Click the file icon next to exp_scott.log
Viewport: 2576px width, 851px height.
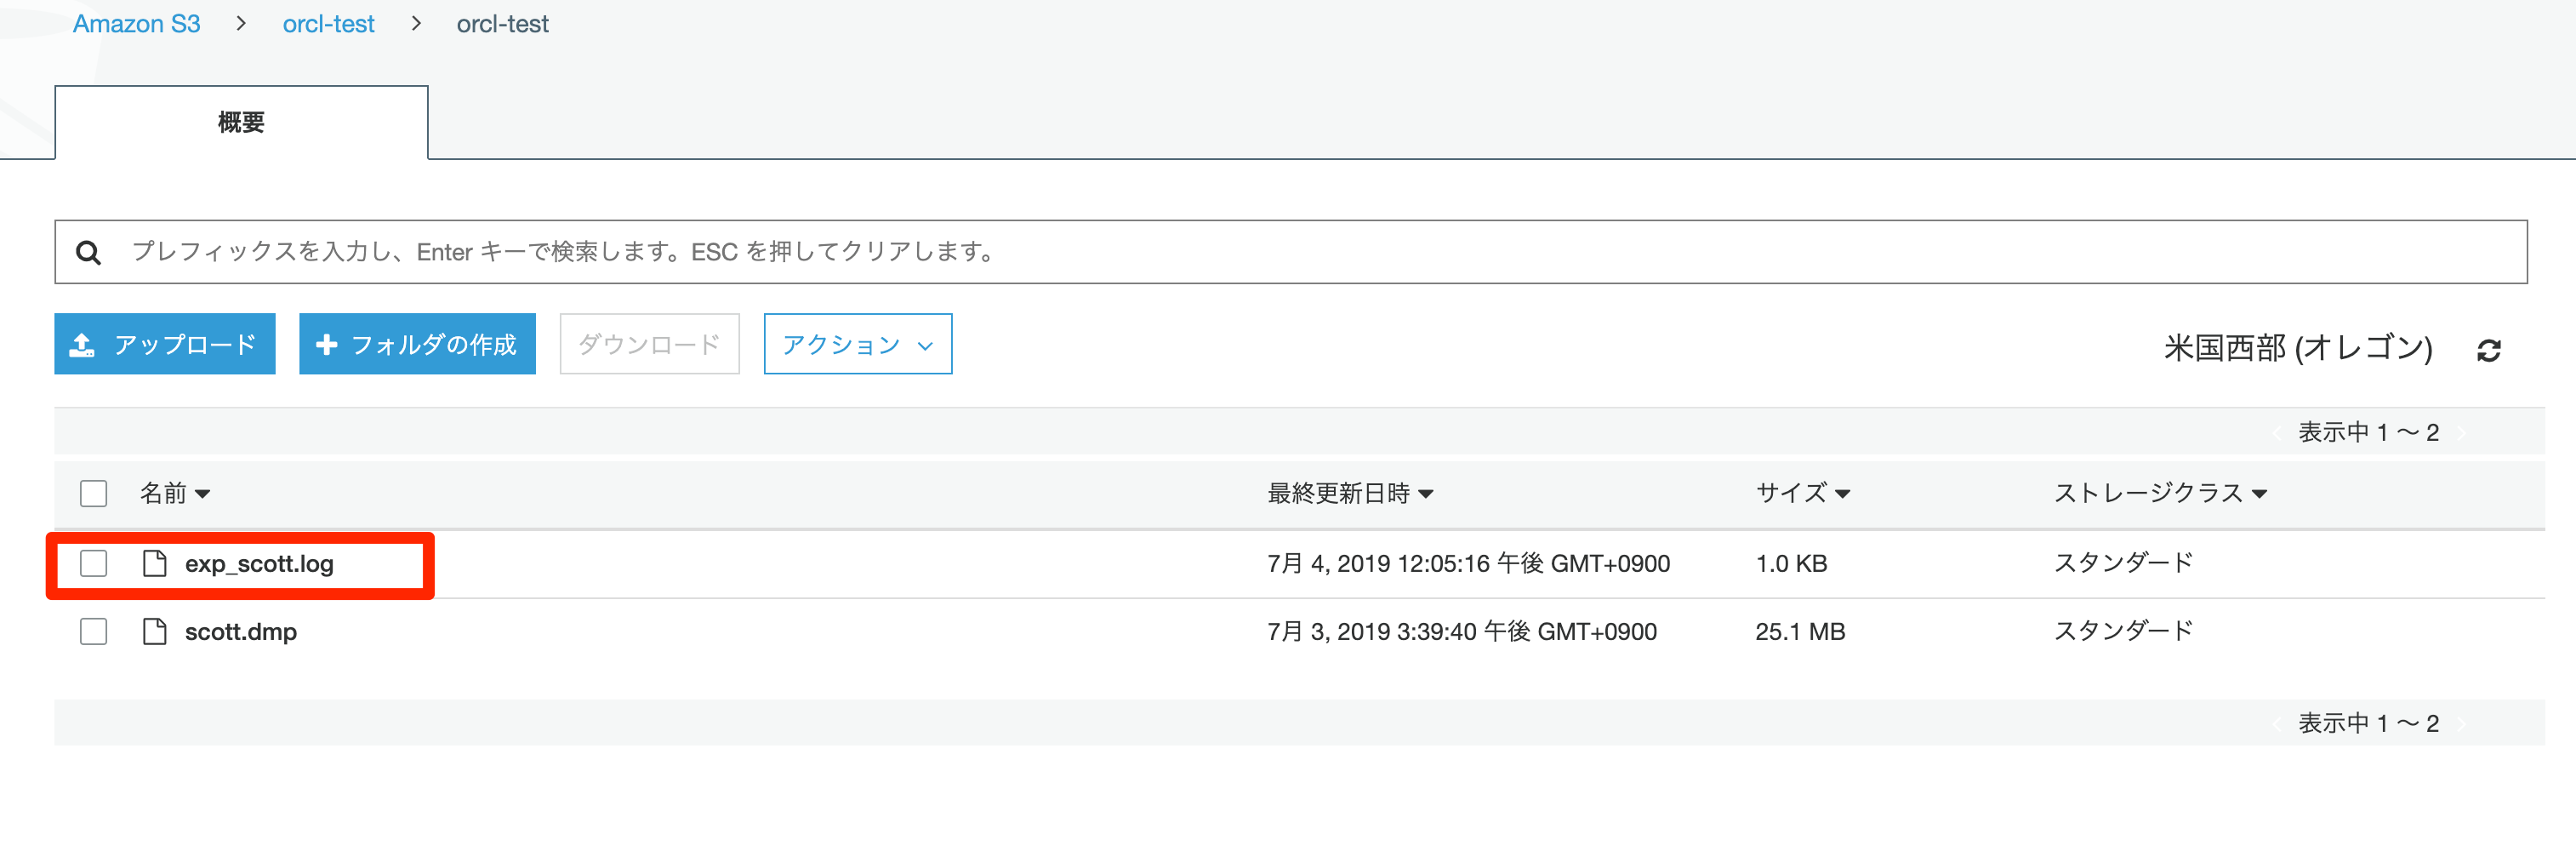coord(155,564)
